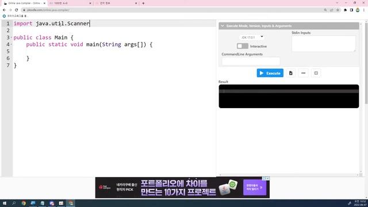Open the JDK version dropdown
Screen dimensions: 368x207
point(251,37)
